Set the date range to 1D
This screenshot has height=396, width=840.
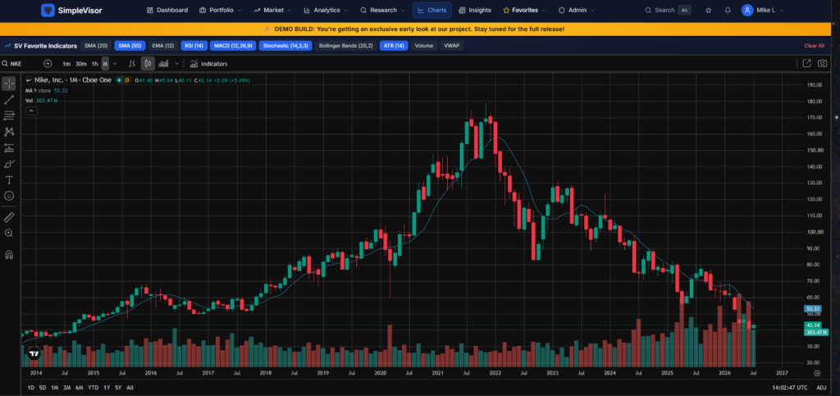30,388
